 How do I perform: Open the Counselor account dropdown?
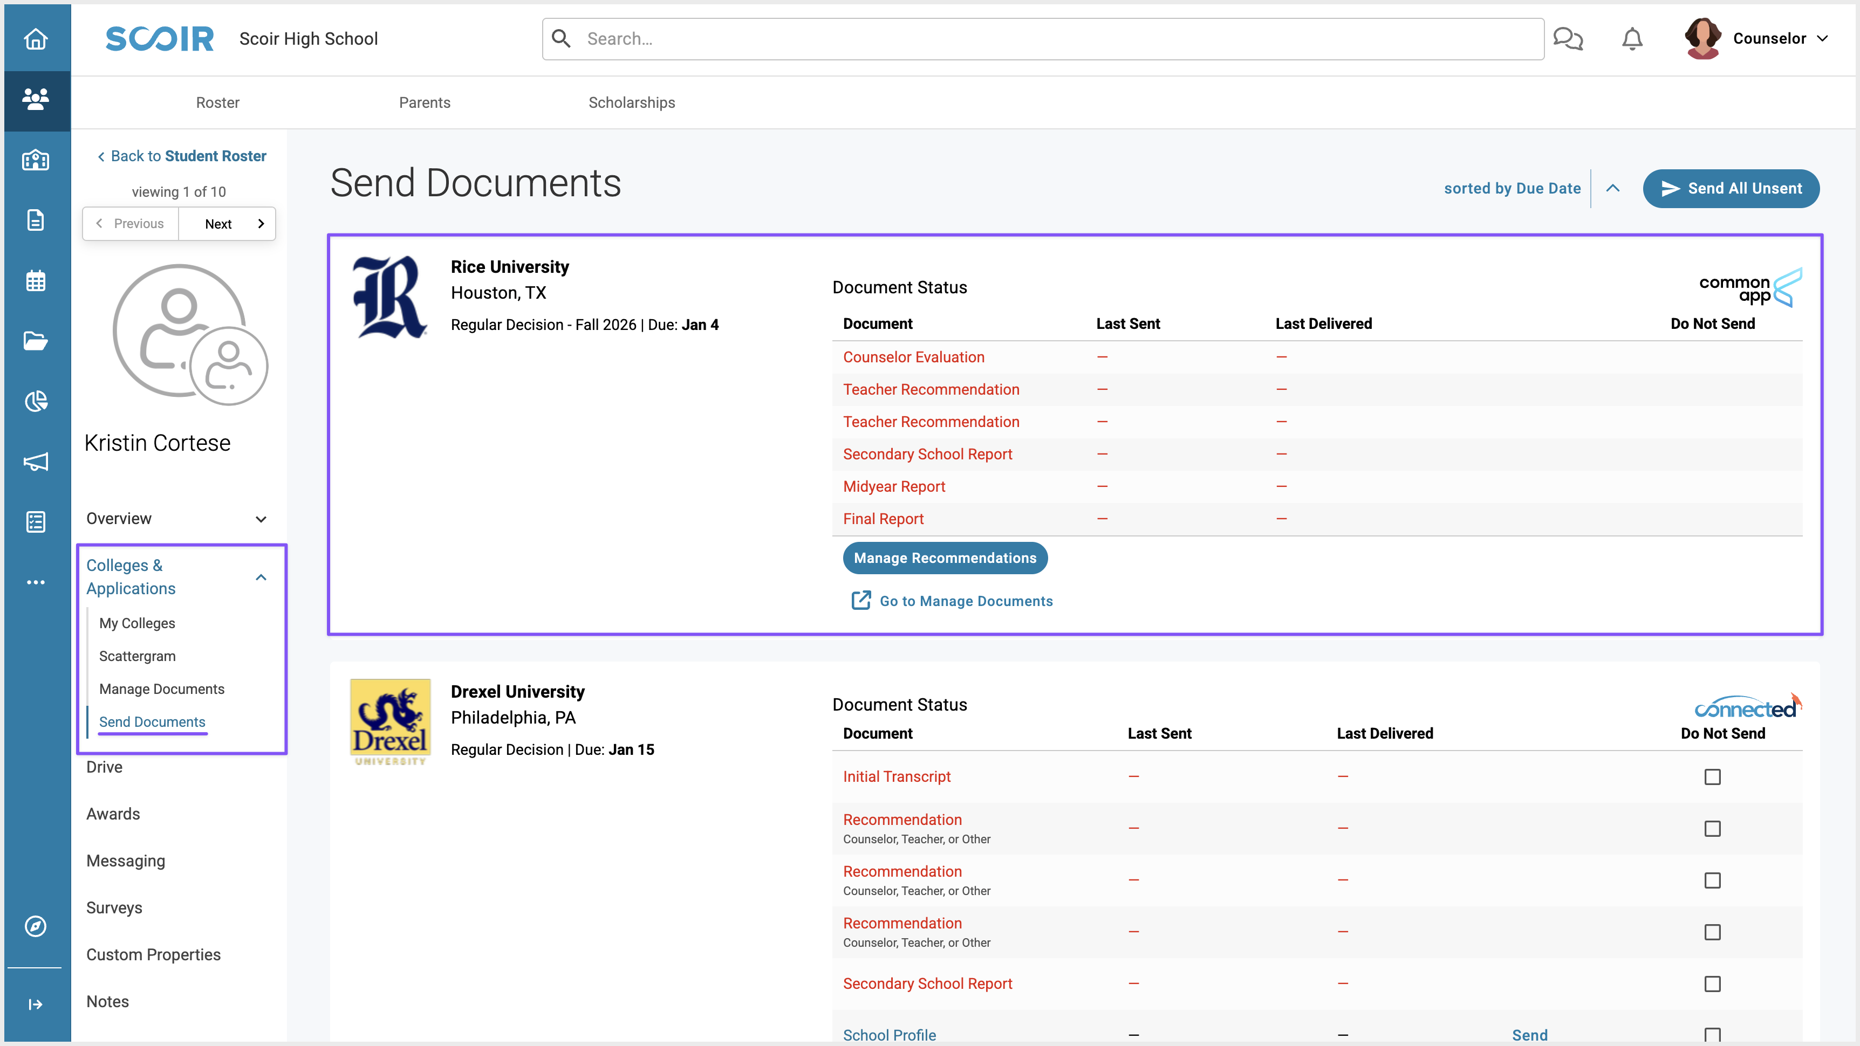[1780, 39]
